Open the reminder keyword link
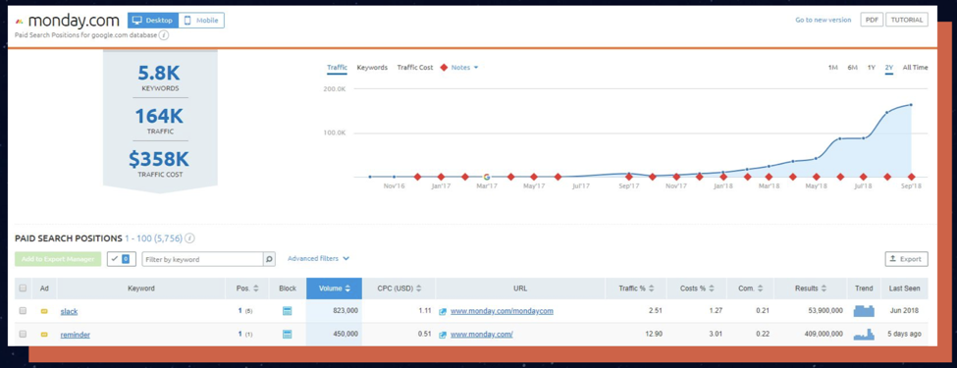This screenshot has height=368, width=957. point(75,335)
